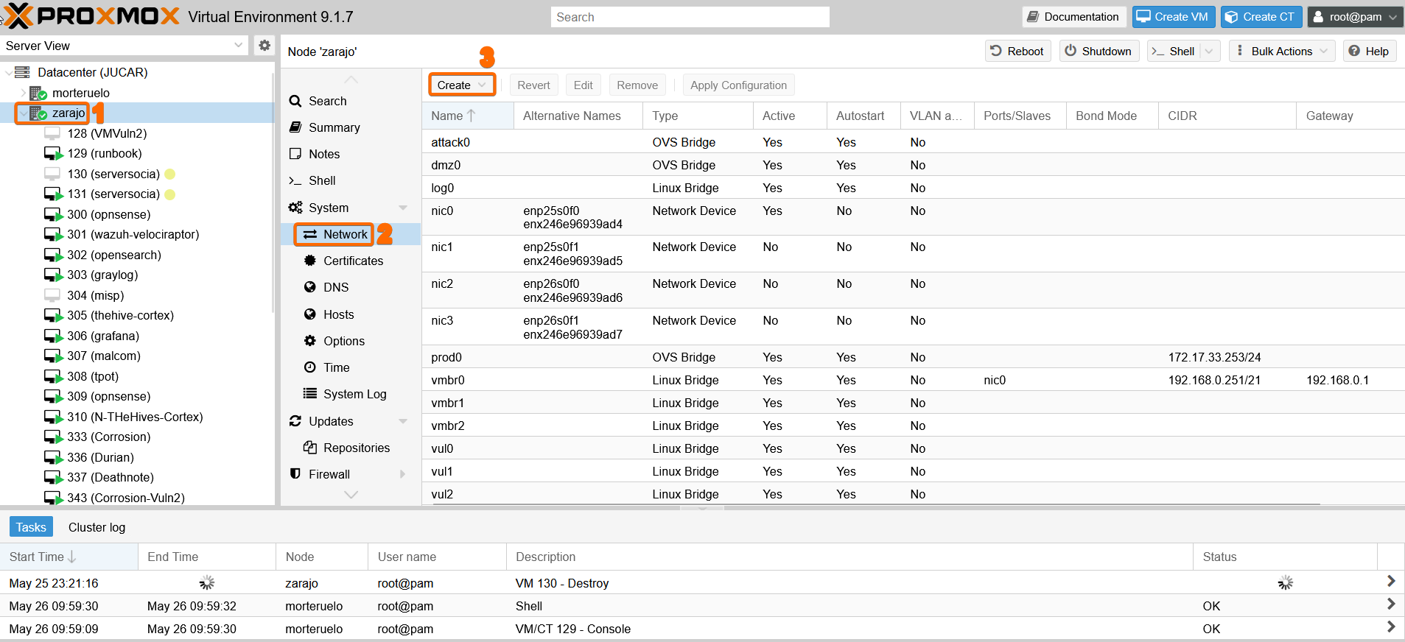1405x642 pixels.
Task: Click the Summary book icon
Action: 295,127
